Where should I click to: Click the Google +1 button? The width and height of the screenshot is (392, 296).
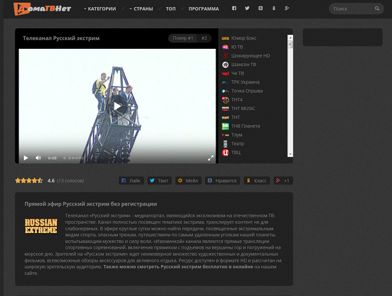[283, 181]
